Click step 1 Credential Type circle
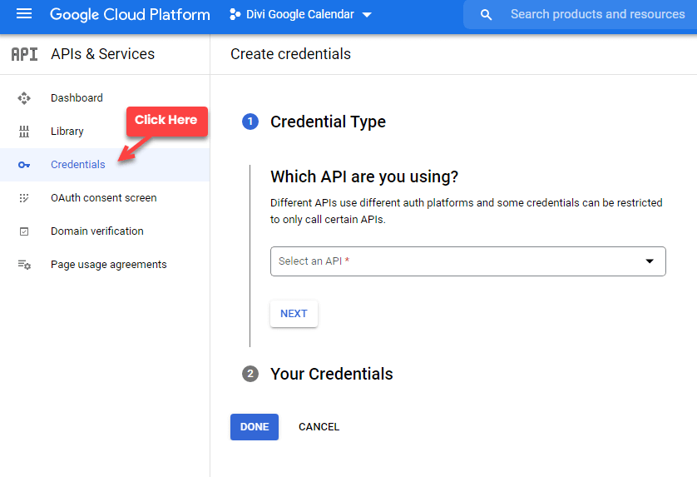Image resolution: width=697 pixels, height=477 pixels. 250,122
